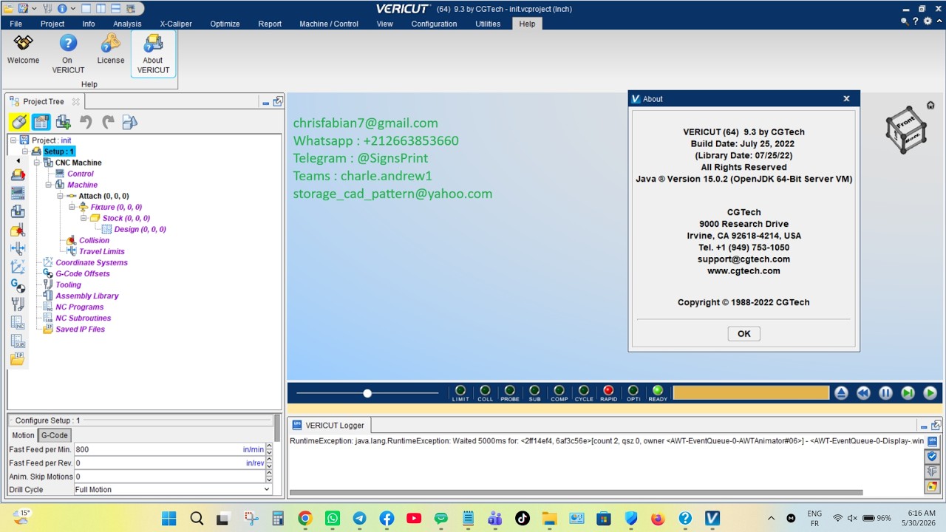Screen dimensions: 946x532
Task: Select two-view stacked layout icon
Action: (x=117, y=9)
